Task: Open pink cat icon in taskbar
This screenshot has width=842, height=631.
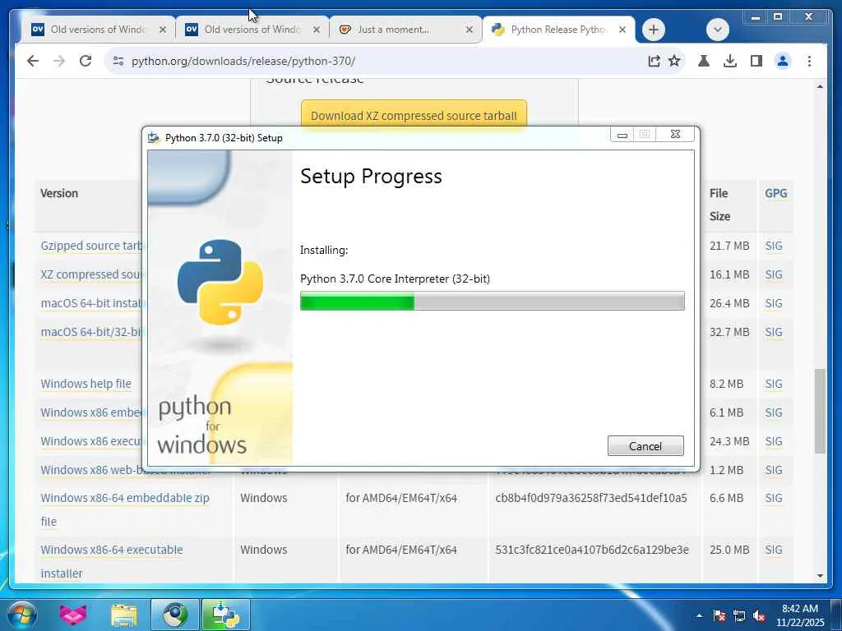Action: tap(72, 615)
